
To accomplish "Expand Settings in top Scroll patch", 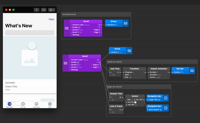I will 76,35.
